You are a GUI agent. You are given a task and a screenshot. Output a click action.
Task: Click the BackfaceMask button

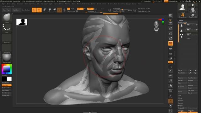(7, 88)
